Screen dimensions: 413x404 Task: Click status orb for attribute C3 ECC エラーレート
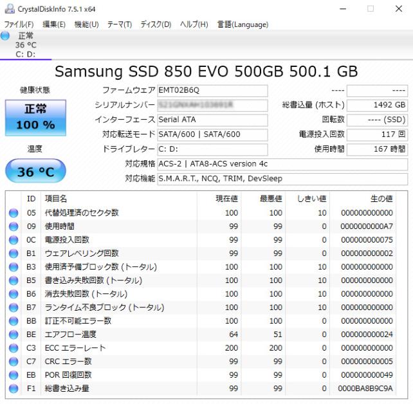coord(14,348)
